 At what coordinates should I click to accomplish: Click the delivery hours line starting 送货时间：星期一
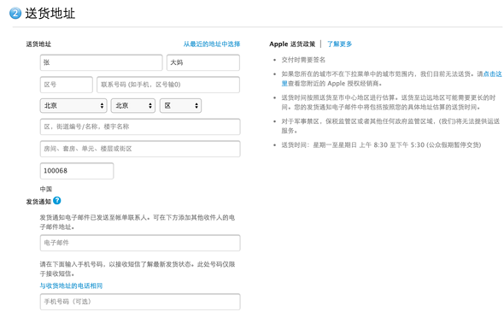point(381,145)
